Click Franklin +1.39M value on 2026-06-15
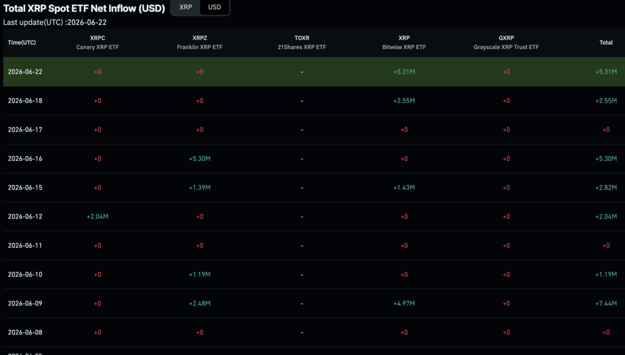This screenshot has height=355, width=625. pos(200,188)
